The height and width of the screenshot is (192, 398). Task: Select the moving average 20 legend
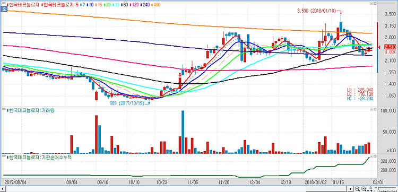coord(108,4)
